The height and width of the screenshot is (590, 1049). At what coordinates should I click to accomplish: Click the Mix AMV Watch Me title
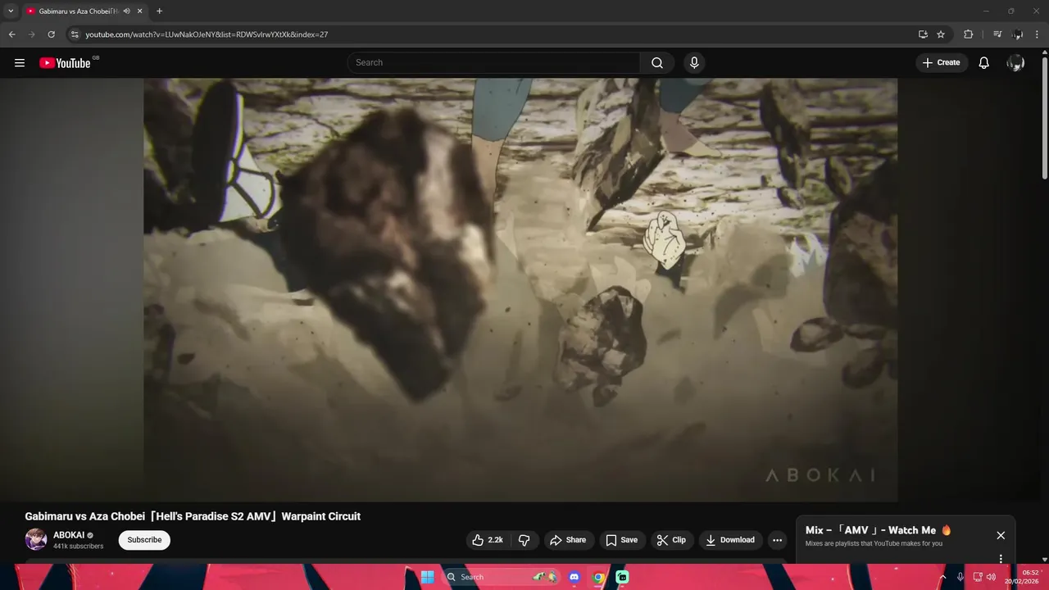879,530
